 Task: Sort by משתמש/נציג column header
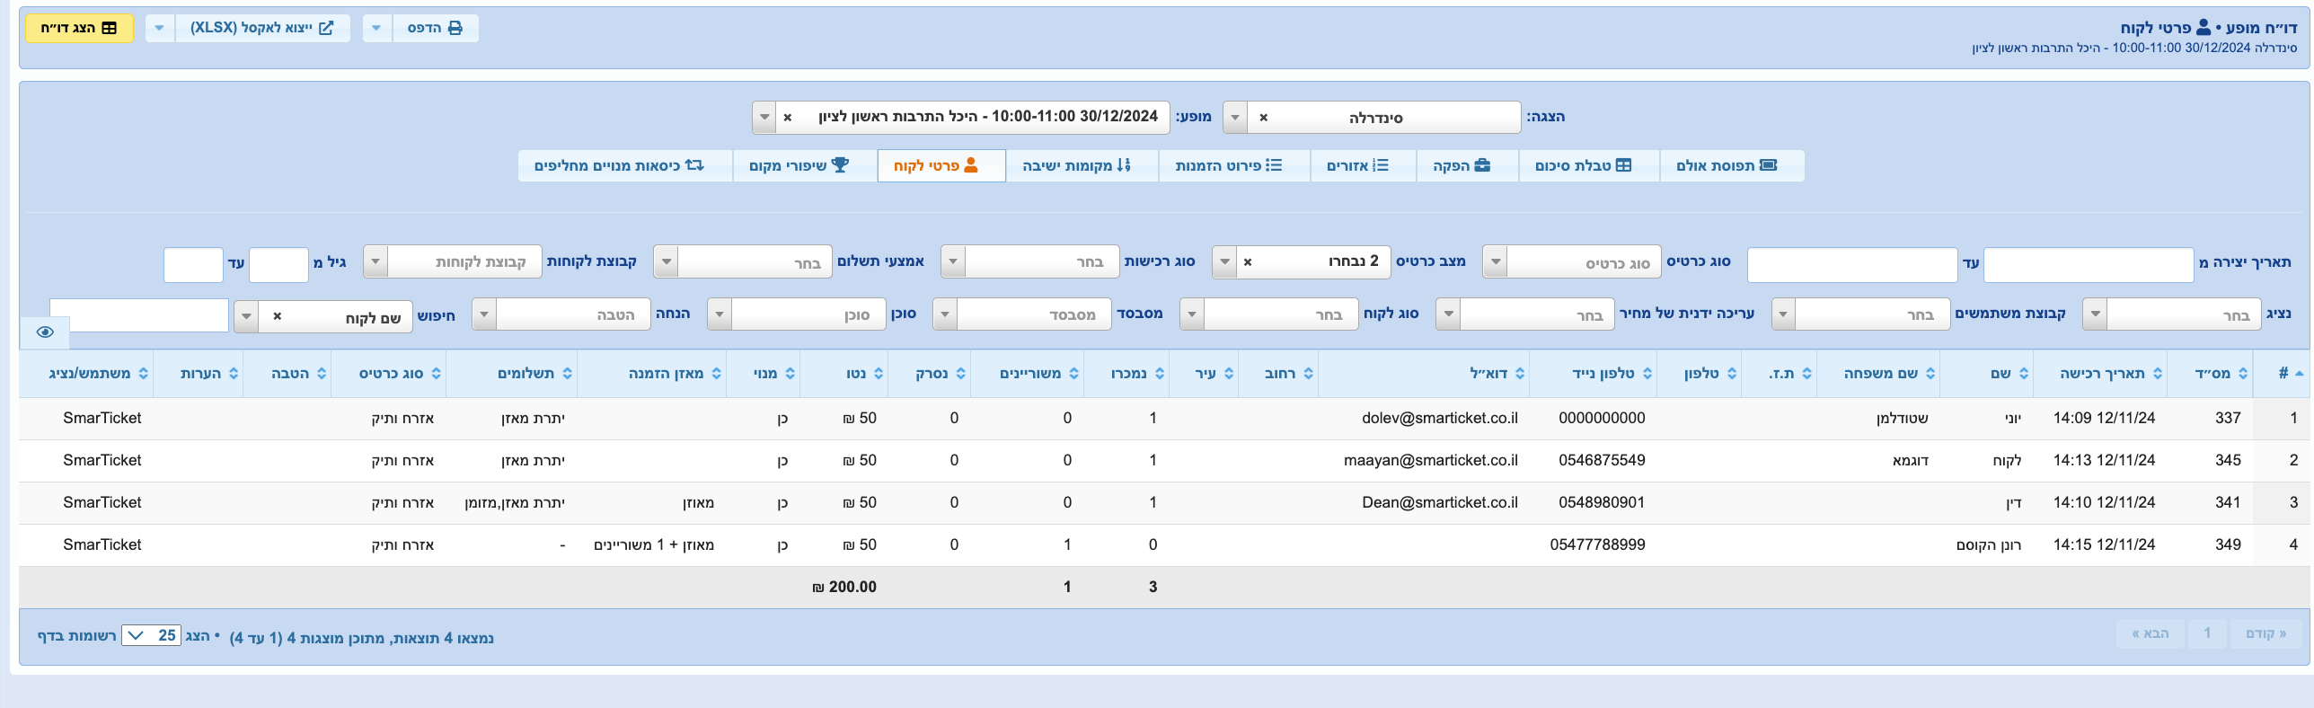click(x=88, y=374)
